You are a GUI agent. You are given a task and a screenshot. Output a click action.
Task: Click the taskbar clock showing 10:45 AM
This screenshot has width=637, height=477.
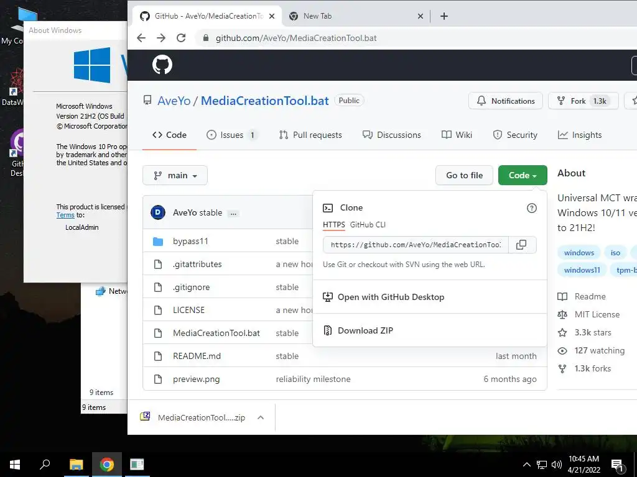coord(584,465)
